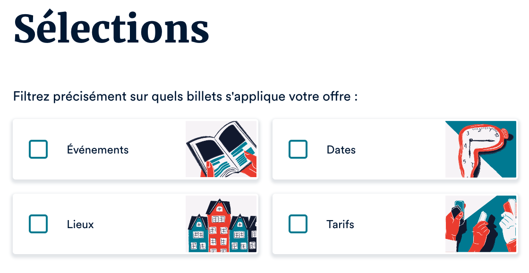Click the melting clock illustration for Dates
The width and height of the screenshot is (529, 273).
coord(480,149)
